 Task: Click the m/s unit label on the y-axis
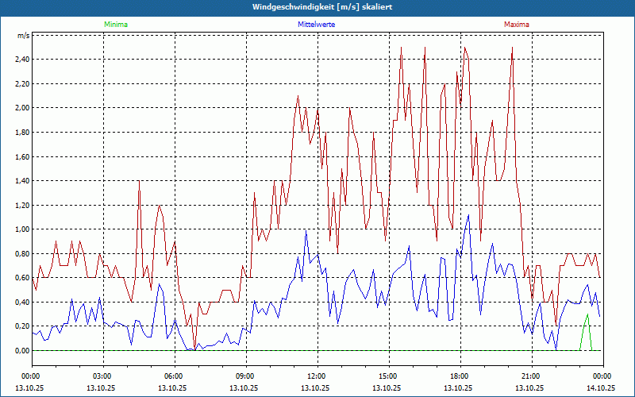(24, 36)
